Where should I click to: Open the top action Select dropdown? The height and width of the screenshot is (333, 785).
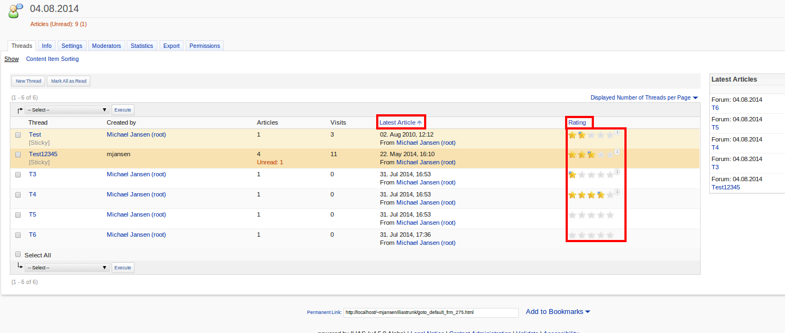[67, 110]
